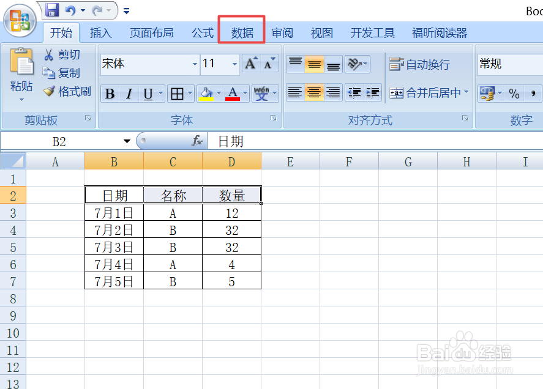This screenshot has width=543, height=389.
Task: Open the 插入 ribbon tab
Action: [x=100, y=32]
